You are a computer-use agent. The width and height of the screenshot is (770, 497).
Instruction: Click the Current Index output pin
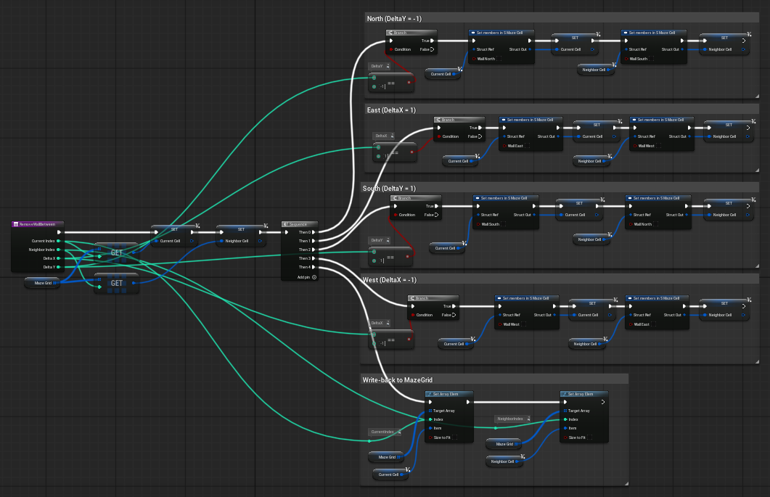coord(59,241)
